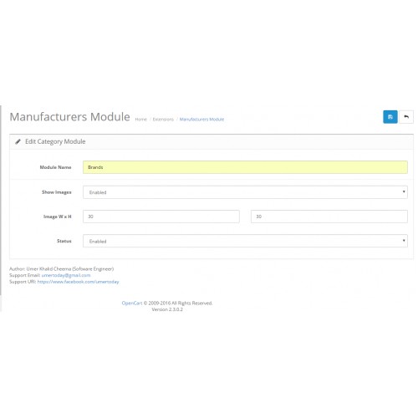Open Extensions breadcrumb link

[163, 120]
